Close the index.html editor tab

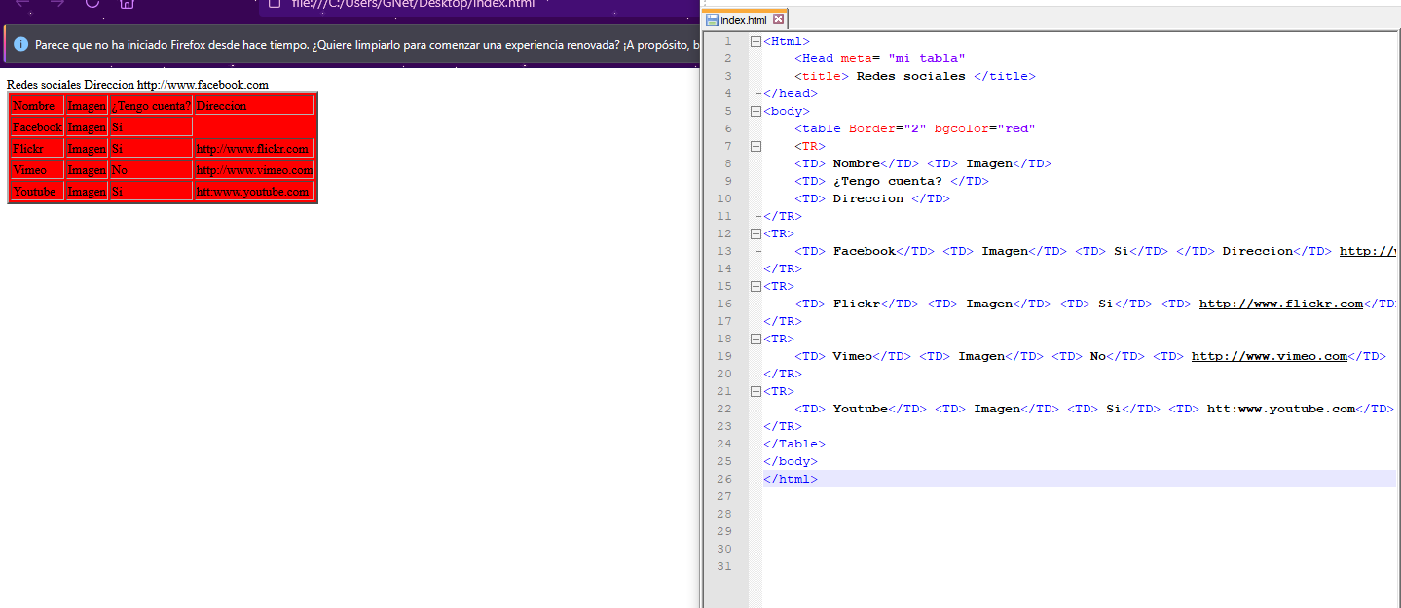(x=778, y=19)
